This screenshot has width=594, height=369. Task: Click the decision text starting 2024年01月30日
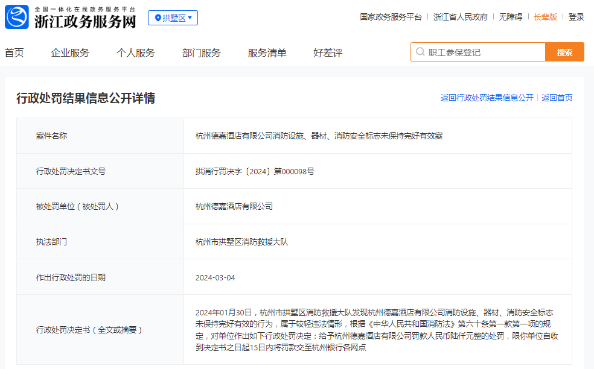tap(377, 330)
